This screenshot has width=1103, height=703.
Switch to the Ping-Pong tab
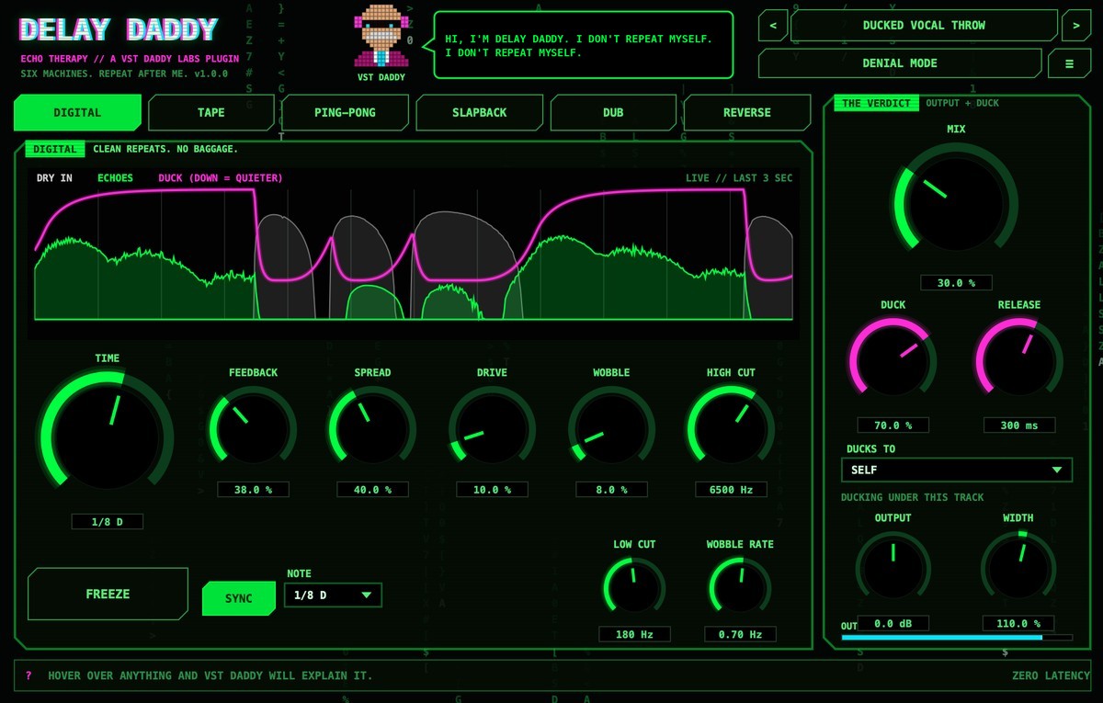(x=346, y=112)
